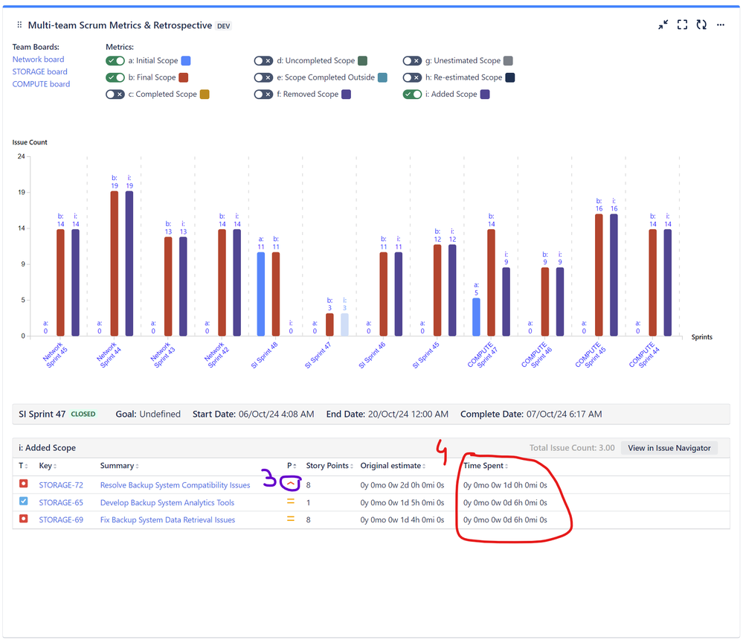The width and height of the screenshot is (743, 640).
Task: Enable the c: Completed Scope toggle
Action: click(x=115, y=95)
